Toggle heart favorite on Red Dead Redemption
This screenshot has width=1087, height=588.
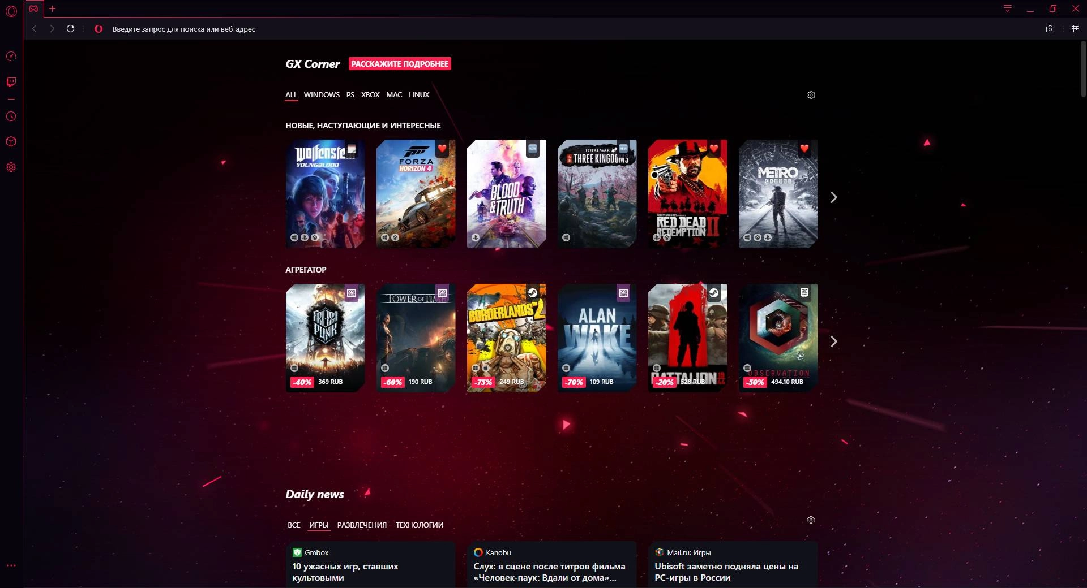click(714, 149)
